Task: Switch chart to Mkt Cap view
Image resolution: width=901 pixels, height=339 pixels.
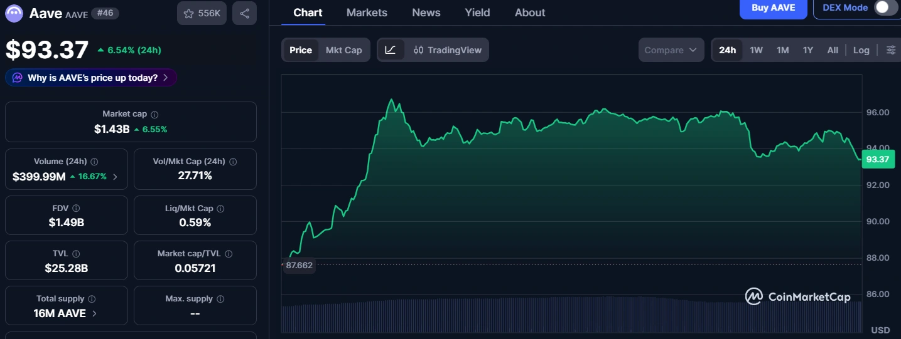Action: pyautogui.click(x=343, y=50)
